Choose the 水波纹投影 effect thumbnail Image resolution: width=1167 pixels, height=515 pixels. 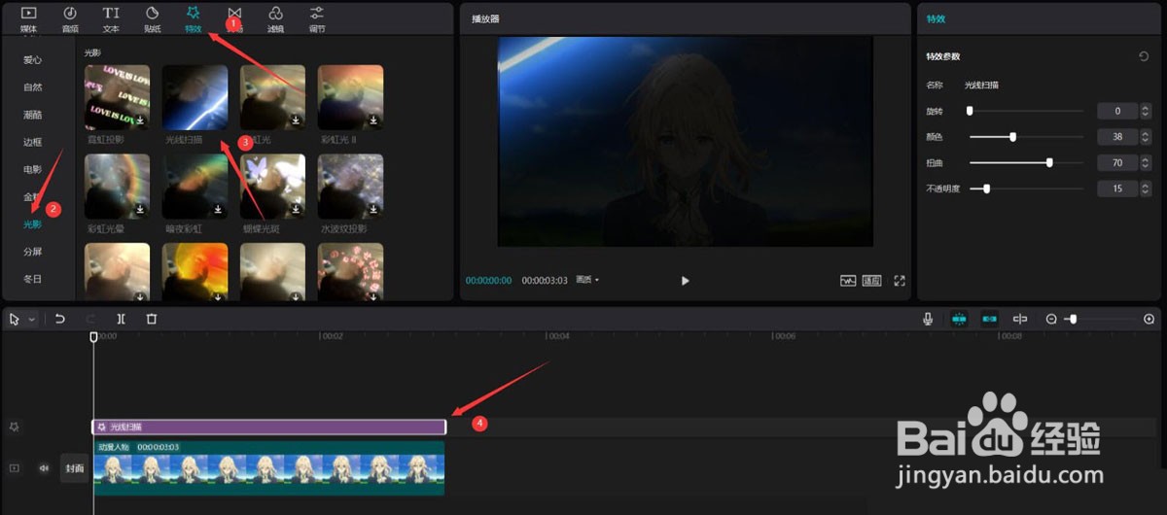point(350,186)
